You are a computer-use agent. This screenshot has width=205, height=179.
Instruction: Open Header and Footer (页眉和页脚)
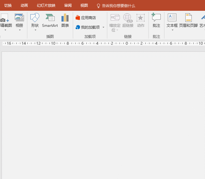(188, 18)
